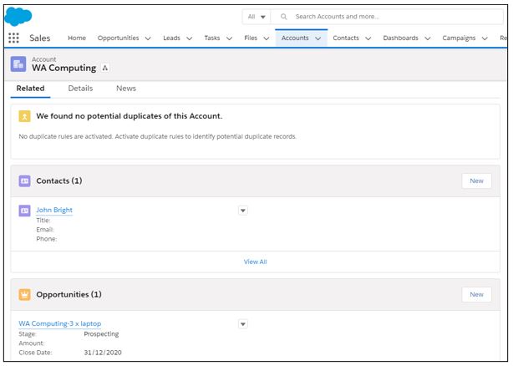Screen dimensions: 513x366
Task: Go to the Home nav item
Action: (x=77, y=38)
